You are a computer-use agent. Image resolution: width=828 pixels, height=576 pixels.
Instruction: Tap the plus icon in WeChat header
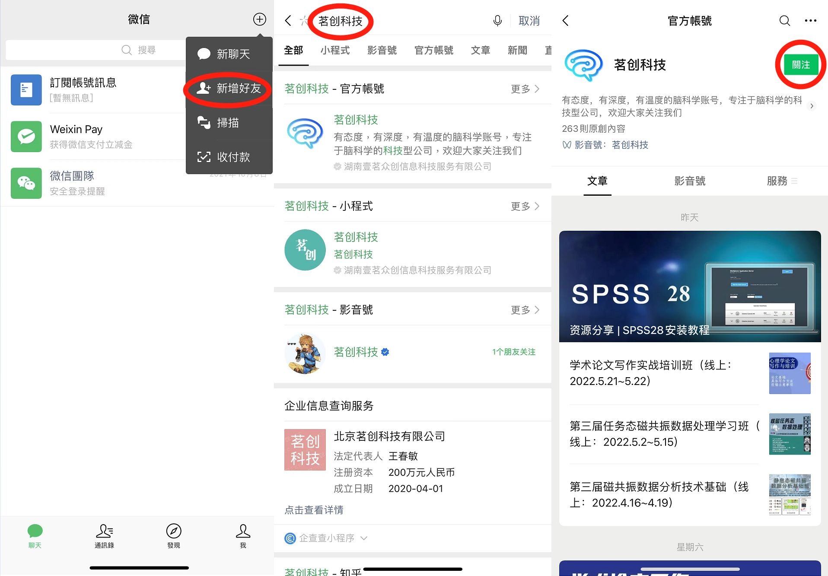[x=259, y=19]
